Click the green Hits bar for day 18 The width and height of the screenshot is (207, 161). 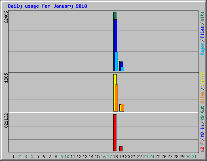click(115, 16)
